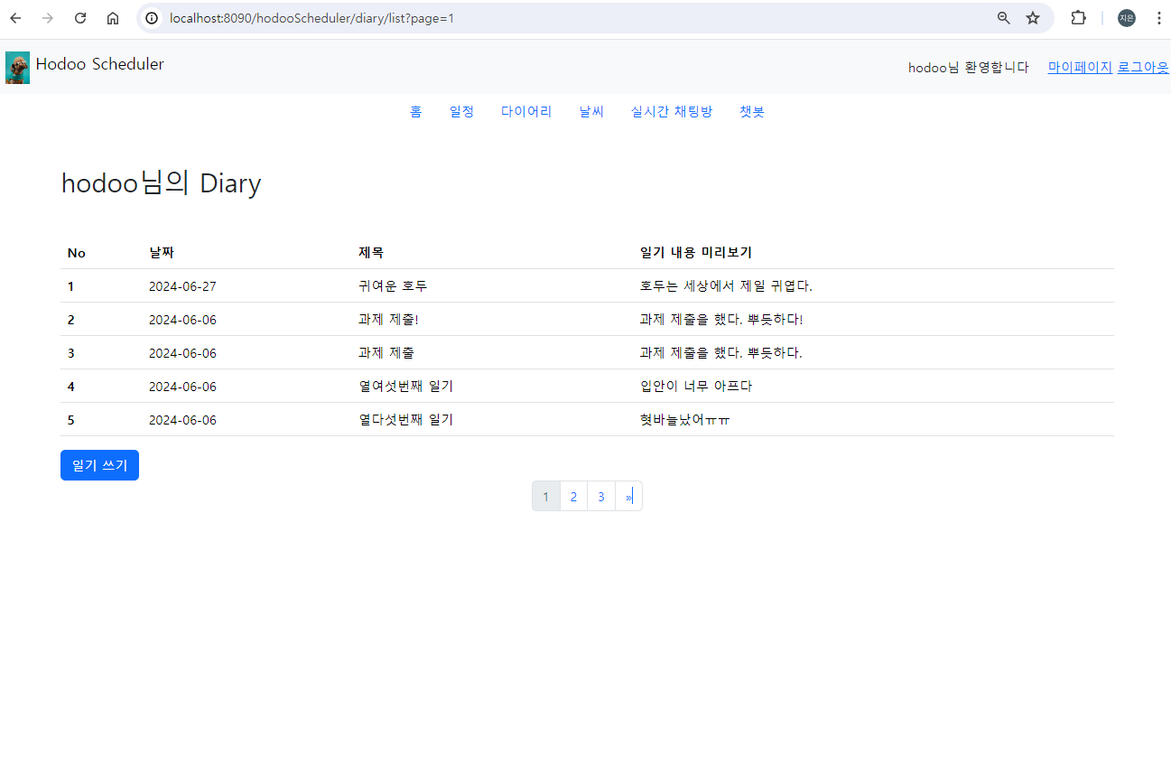
Task: Open 마이페이지 link
Action: [x=1080, y=67]
